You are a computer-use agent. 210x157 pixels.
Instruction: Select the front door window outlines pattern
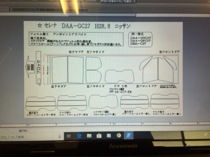coord(158,69)
